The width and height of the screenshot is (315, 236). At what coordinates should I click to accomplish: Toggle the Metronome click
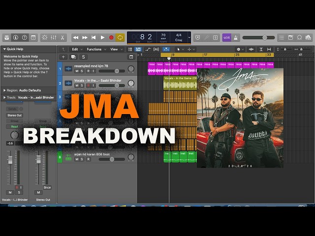pos(235,37)
